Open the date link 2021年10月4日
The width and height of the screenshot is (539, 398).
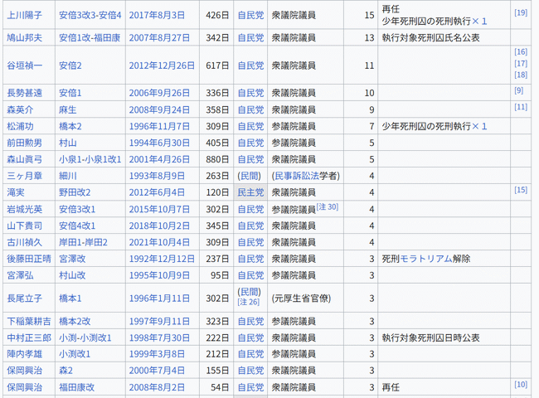[159, 242]
